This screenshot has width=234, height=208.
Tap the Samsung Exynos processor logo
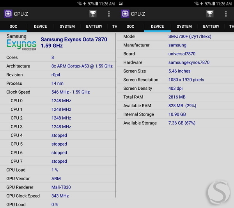21,42
